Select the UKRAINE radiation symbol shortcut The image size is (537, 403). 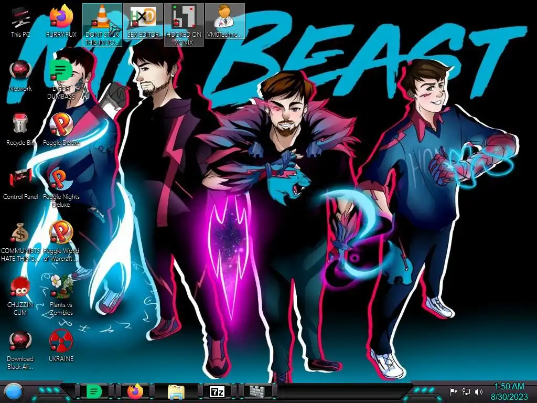tap(61, 347)
